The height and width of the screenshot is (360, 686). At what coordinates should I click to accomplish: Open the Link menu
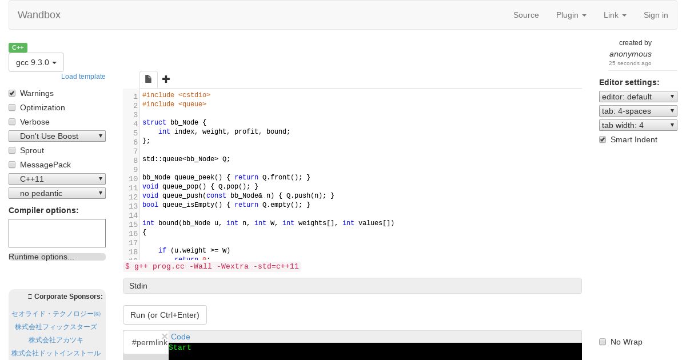coord(615,15)
